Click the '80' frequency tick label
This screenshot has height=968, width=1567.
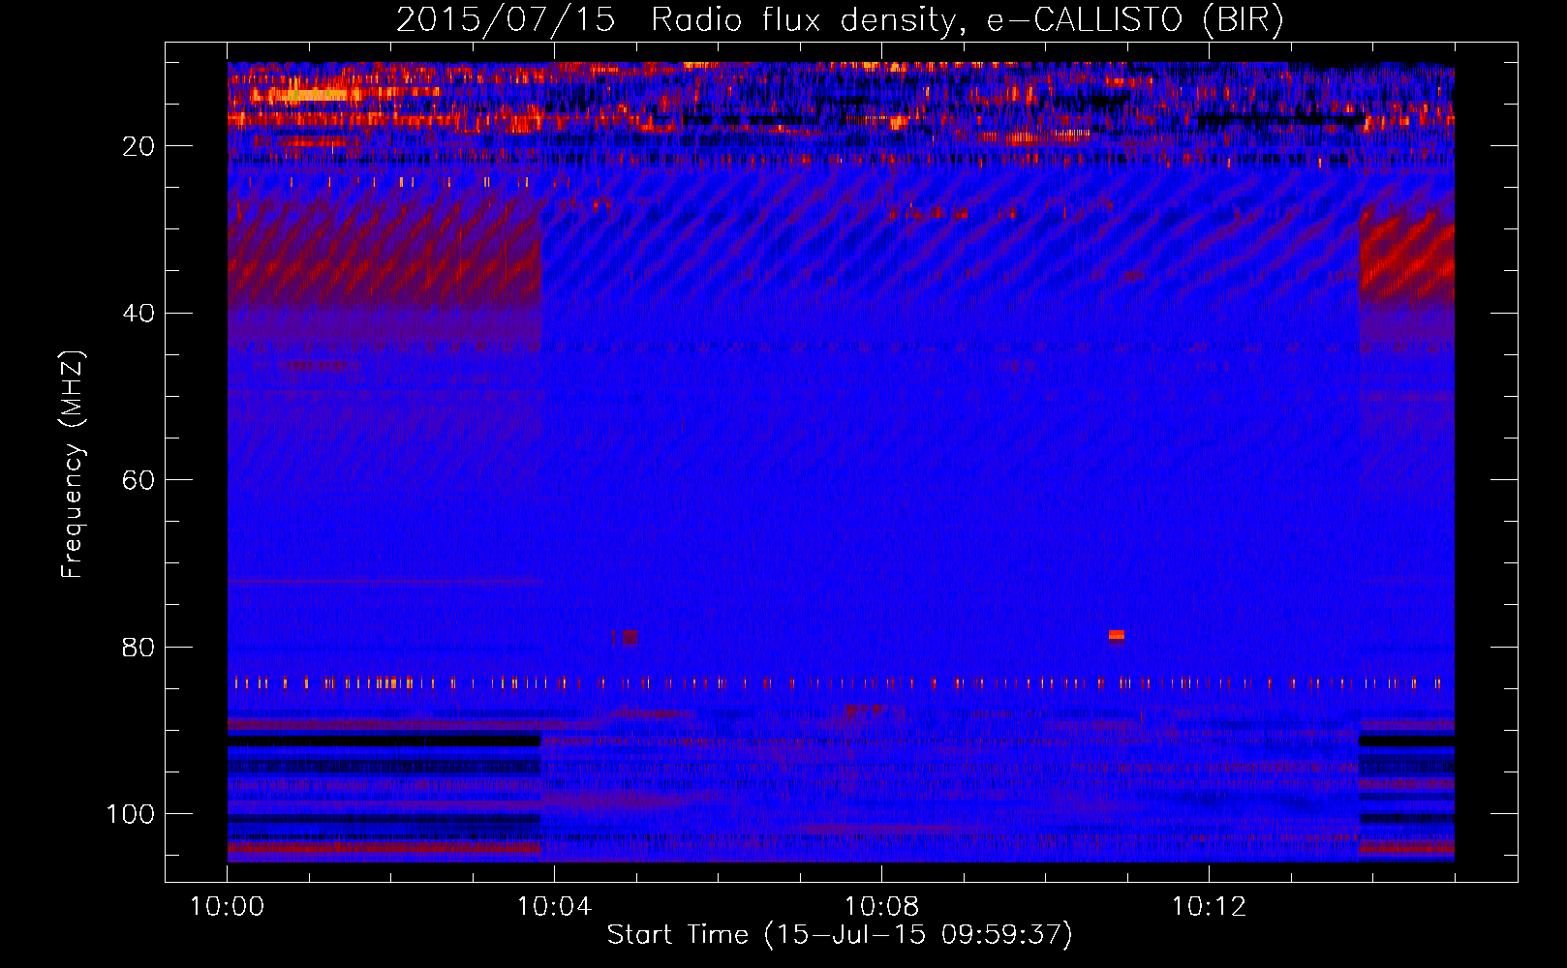tap(138, 648)
